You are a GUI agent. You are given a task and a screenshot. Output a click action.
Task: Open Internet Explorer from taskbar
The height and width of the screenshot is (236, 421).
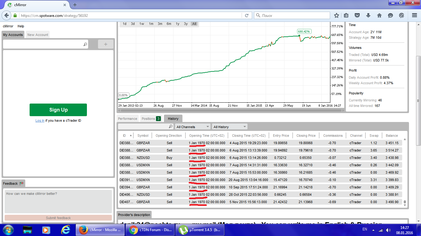(x=65, y=230)
